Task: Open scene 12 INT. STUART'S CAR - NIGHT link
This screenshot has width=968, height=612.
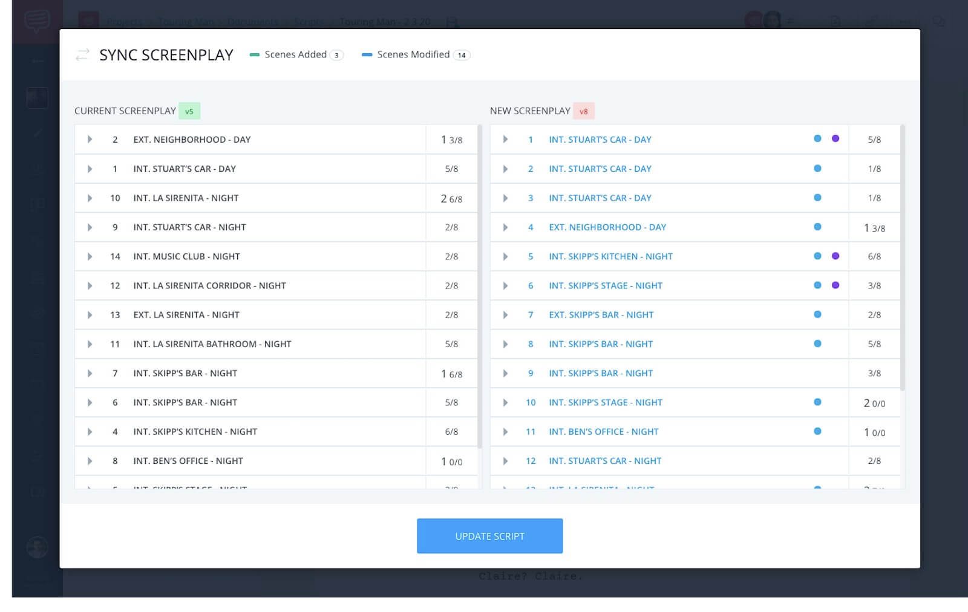Action: click(604, 460)
